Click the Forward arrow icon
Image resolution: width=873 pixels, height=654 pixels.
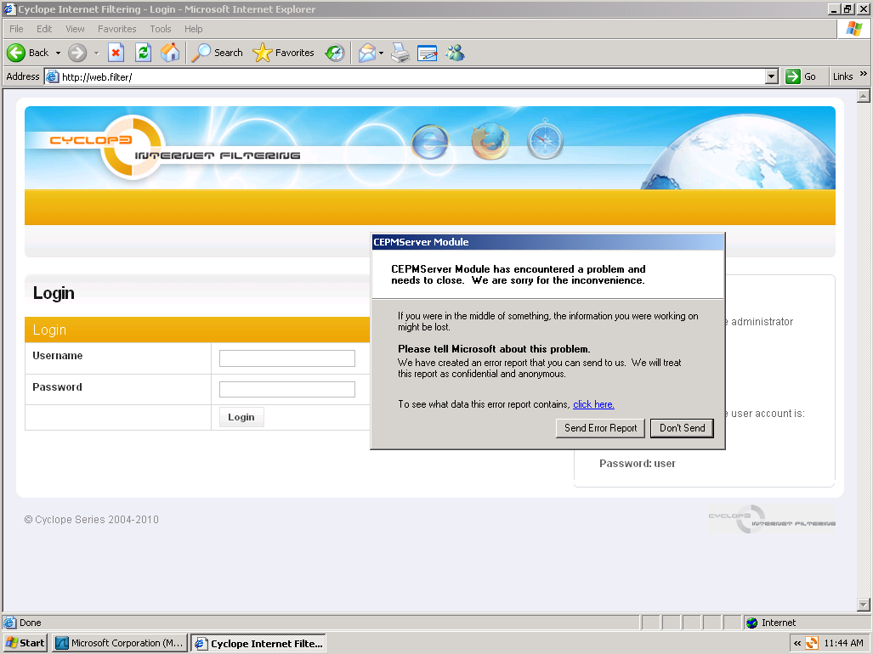click(77, 53)
